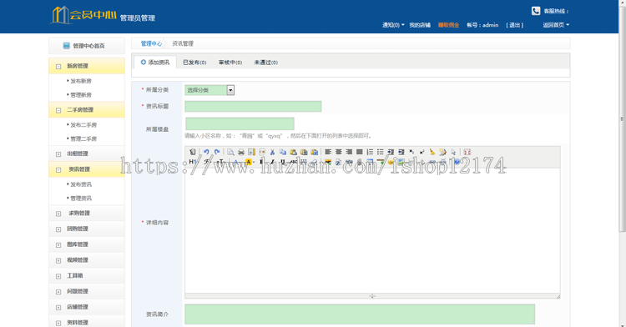Align text right in the editor

[x=349, y=152]
